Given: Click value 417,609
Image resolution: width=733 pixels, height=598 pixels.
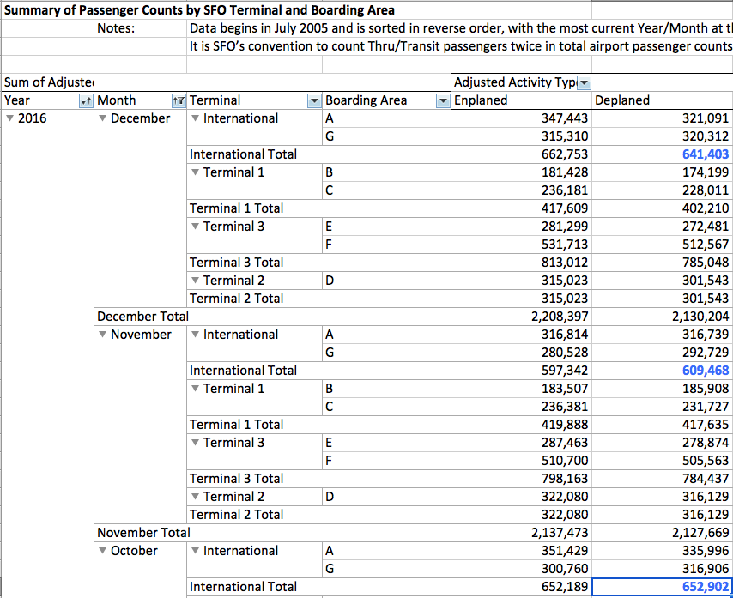Looking at the screenshot, I should click(564, 208).
